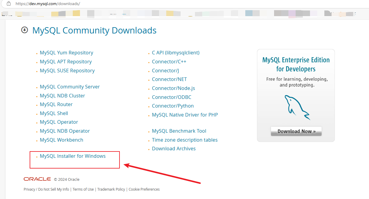Go to Download Archives
Image resolution: width=369 pixels, height=199 pixels.
174,149
